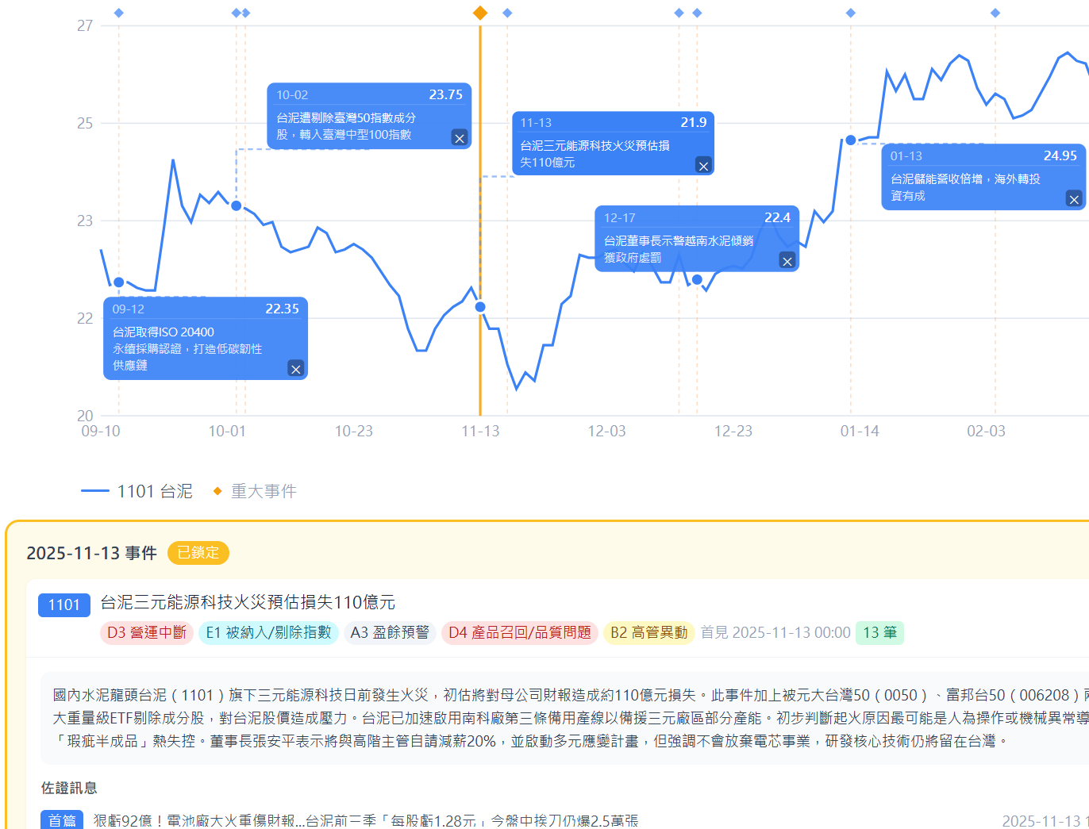Close the 09-12 ISO 20400 tooltip
This screenshot has height=829, width=1089.
295,369
